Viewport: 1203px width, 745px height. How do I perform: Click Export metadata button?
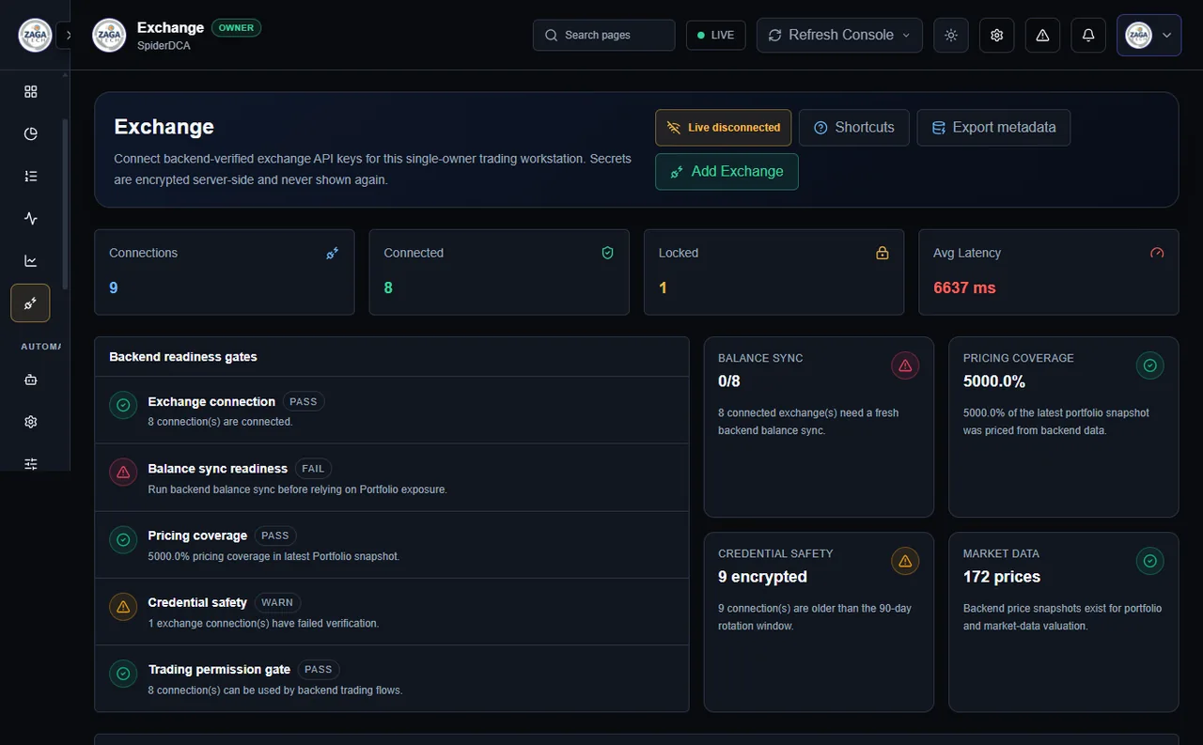(x=993, y=128)
